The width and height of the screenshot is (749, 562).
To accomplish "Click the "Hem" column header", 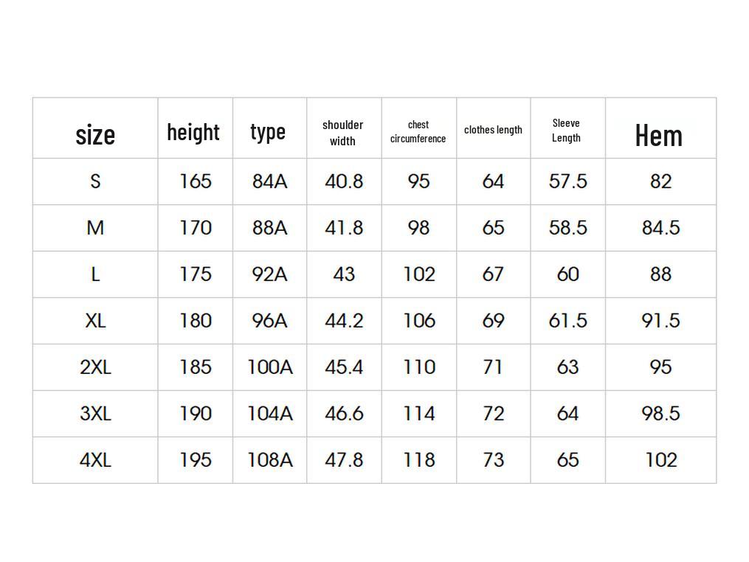I will pos(659,135).
